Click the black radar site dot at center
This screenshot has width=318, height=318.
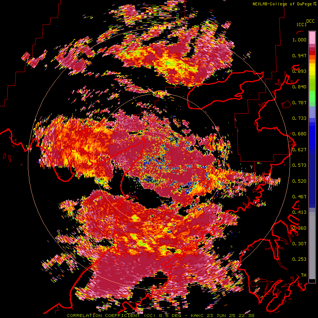[x=159, y=159]
